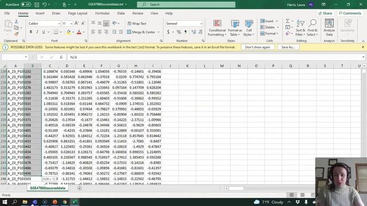Click the Name Box

tap(14, 57)
